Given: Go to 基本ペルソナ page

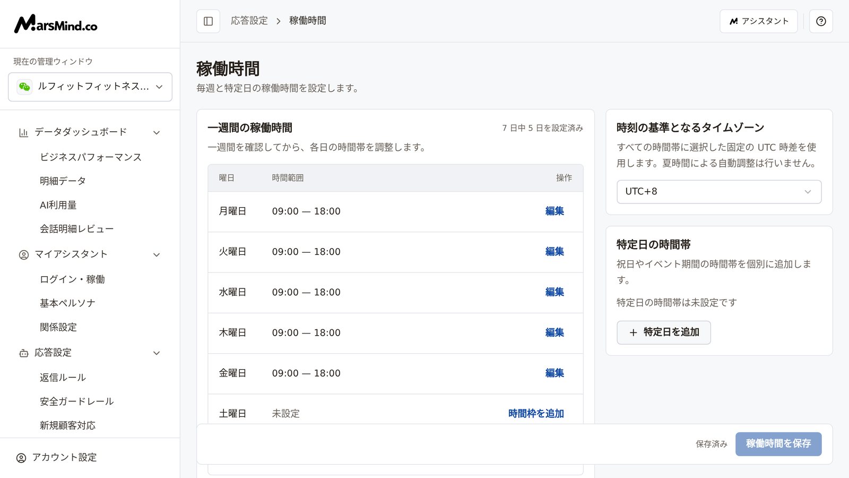Looking at the screenshot, I should 67,303.
